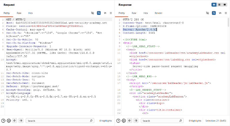Go to next match in Request search
Viewport: 230px width, 126px height.
pyautogui.click(x=21, y=121)
